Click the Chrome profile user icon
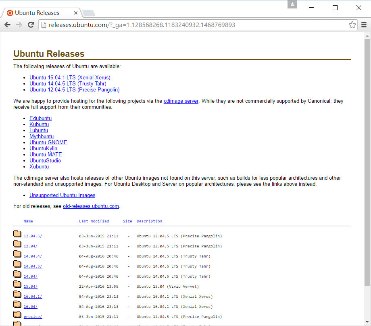371x326 pixels. pos(292,4)
